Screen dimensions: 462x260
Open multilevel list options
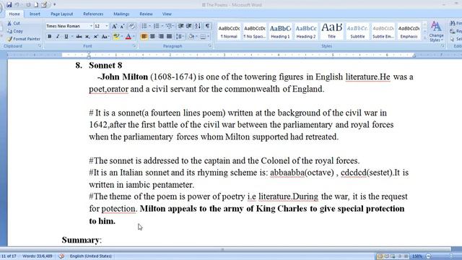[170, 26]
